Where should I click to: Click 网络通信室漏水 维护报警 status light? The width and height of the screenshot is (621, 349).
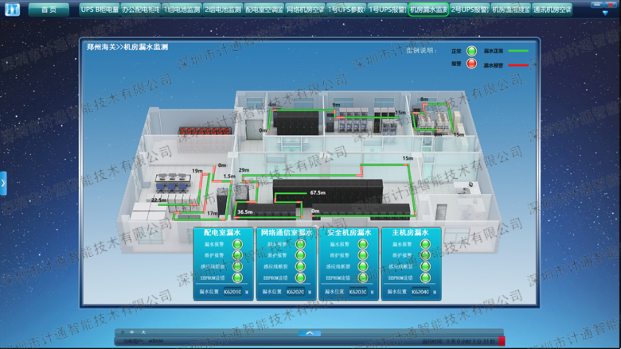tap(299, 255)
